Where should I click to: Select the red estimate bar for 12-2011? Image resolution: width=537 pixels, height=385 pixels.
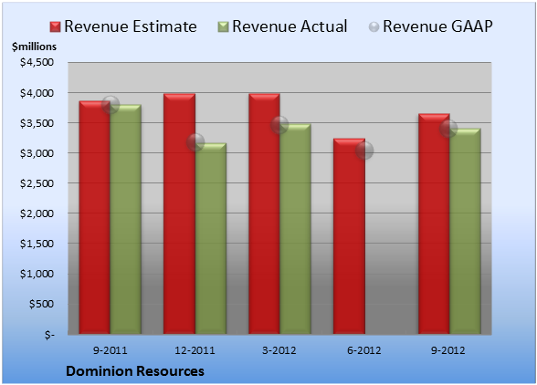pos(179,213)
